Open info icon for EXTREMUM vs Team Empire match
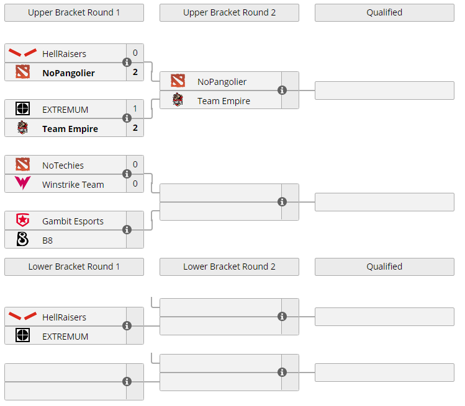 (x=127, y=118)
